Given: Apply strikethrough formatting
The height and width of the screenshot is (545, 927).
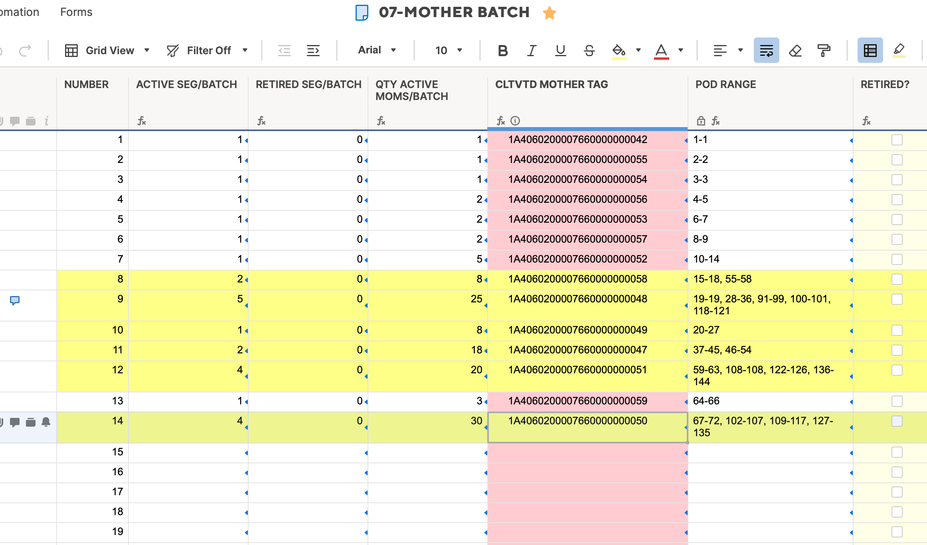Looking at the screenshot, I should tap(589, 51).
